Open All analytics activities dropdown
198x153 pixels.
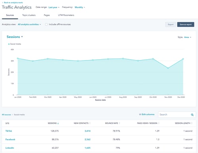coord(29,25)
